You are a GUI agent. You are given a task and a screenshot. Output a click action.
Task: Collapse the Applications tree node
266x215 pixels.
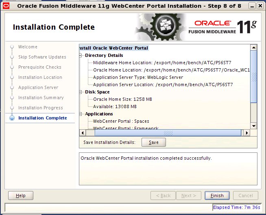coord(81,114)
